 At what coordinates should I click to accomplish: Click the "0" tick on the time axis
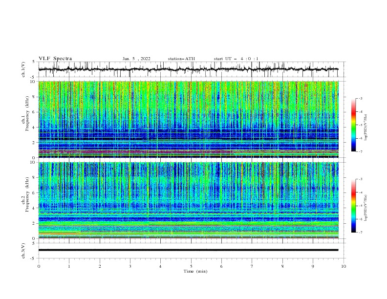39,266
